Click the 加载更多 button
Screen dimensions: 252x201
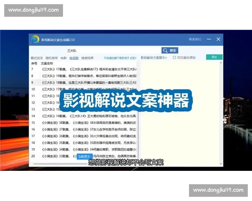[84, 157]
